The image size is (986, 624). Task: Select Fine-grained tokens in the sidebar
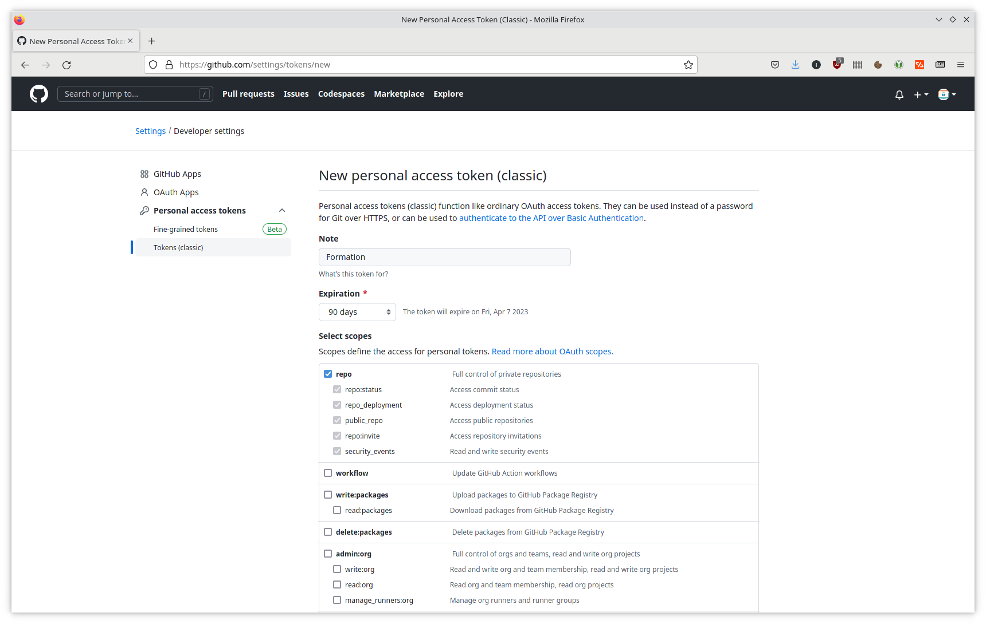186,229
